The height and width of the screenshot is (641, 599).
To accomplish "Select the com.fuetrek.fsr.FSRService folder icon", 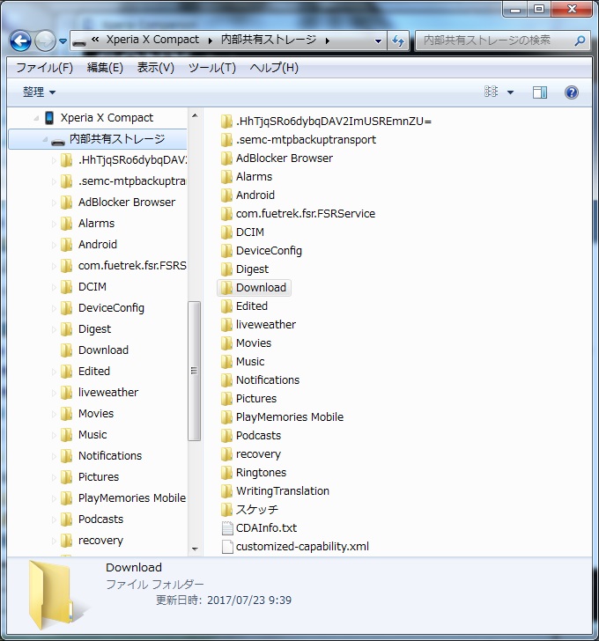I will click(226, 214).
